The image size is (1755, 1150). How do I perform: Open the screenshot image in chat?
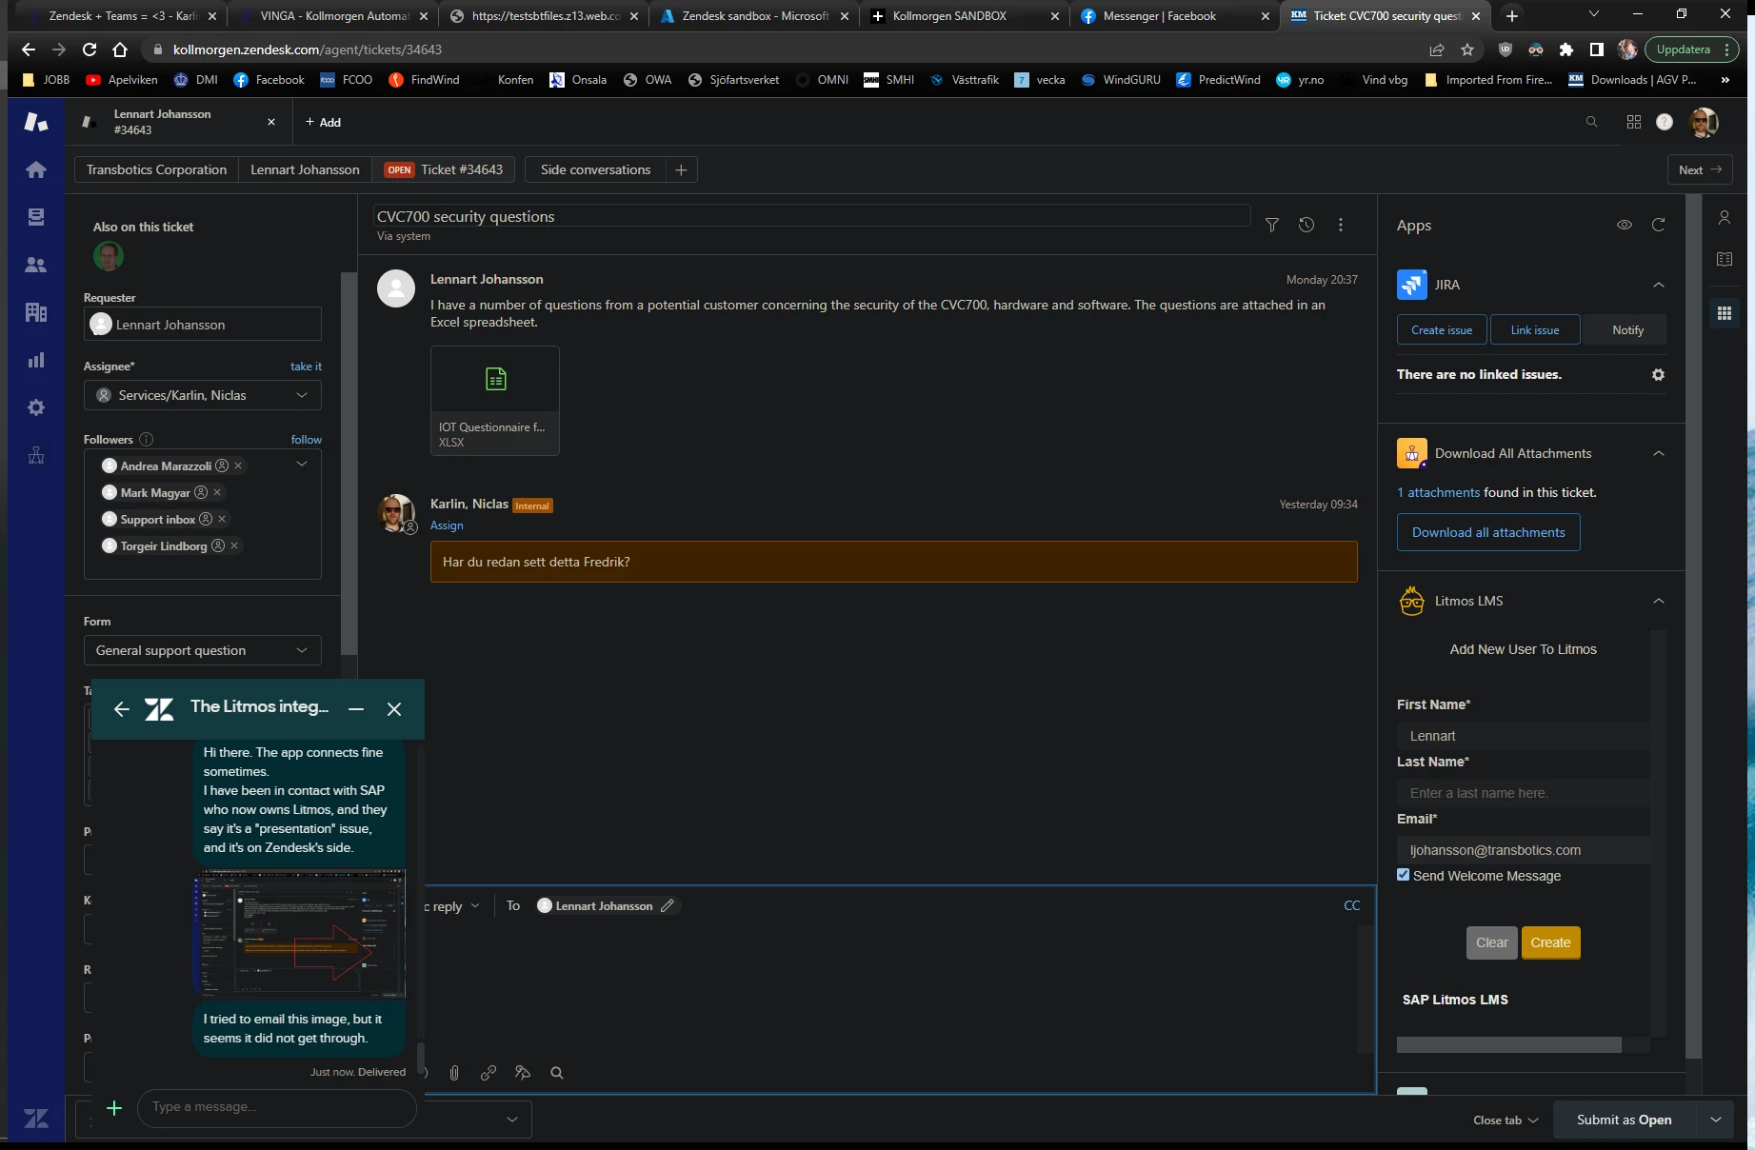click(x=300, y=933)
